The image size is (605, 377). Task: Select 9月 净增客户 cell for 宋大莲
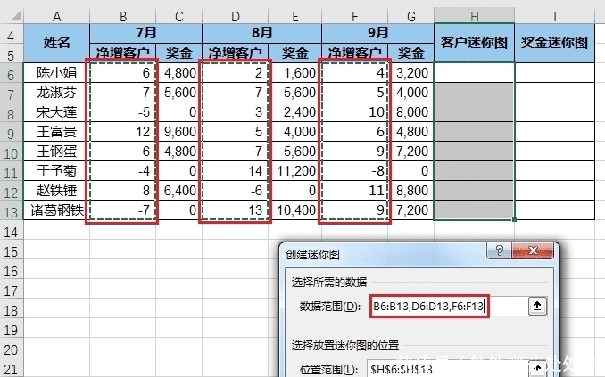[355, 111]
